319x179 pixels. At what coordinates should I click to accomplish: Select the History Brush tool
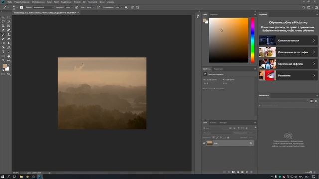tap(3, 39)
